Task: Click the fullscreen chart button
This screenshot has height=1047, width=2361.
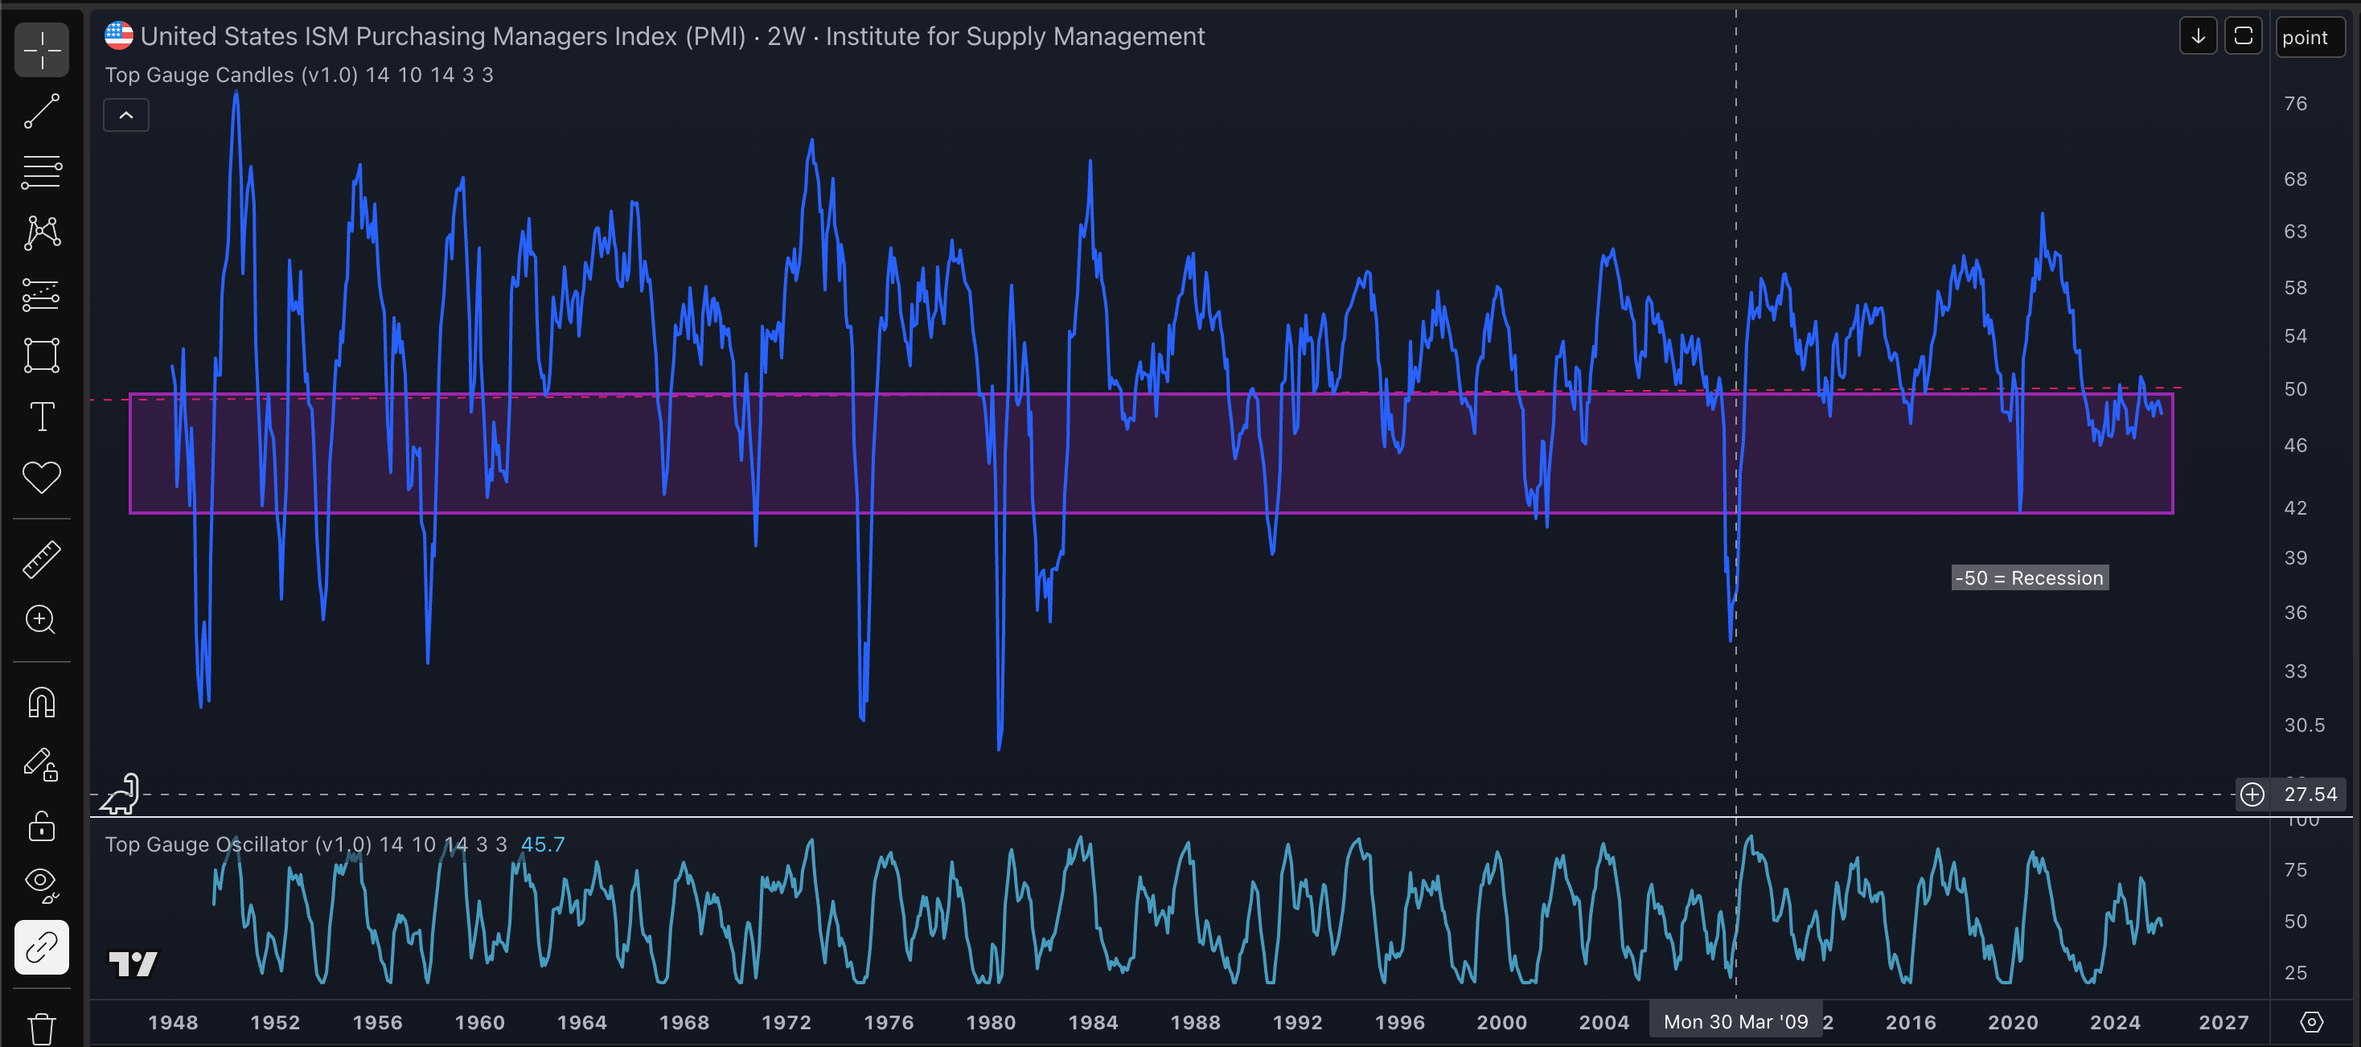Action: pyautogui.click(x=2243, y=37)
